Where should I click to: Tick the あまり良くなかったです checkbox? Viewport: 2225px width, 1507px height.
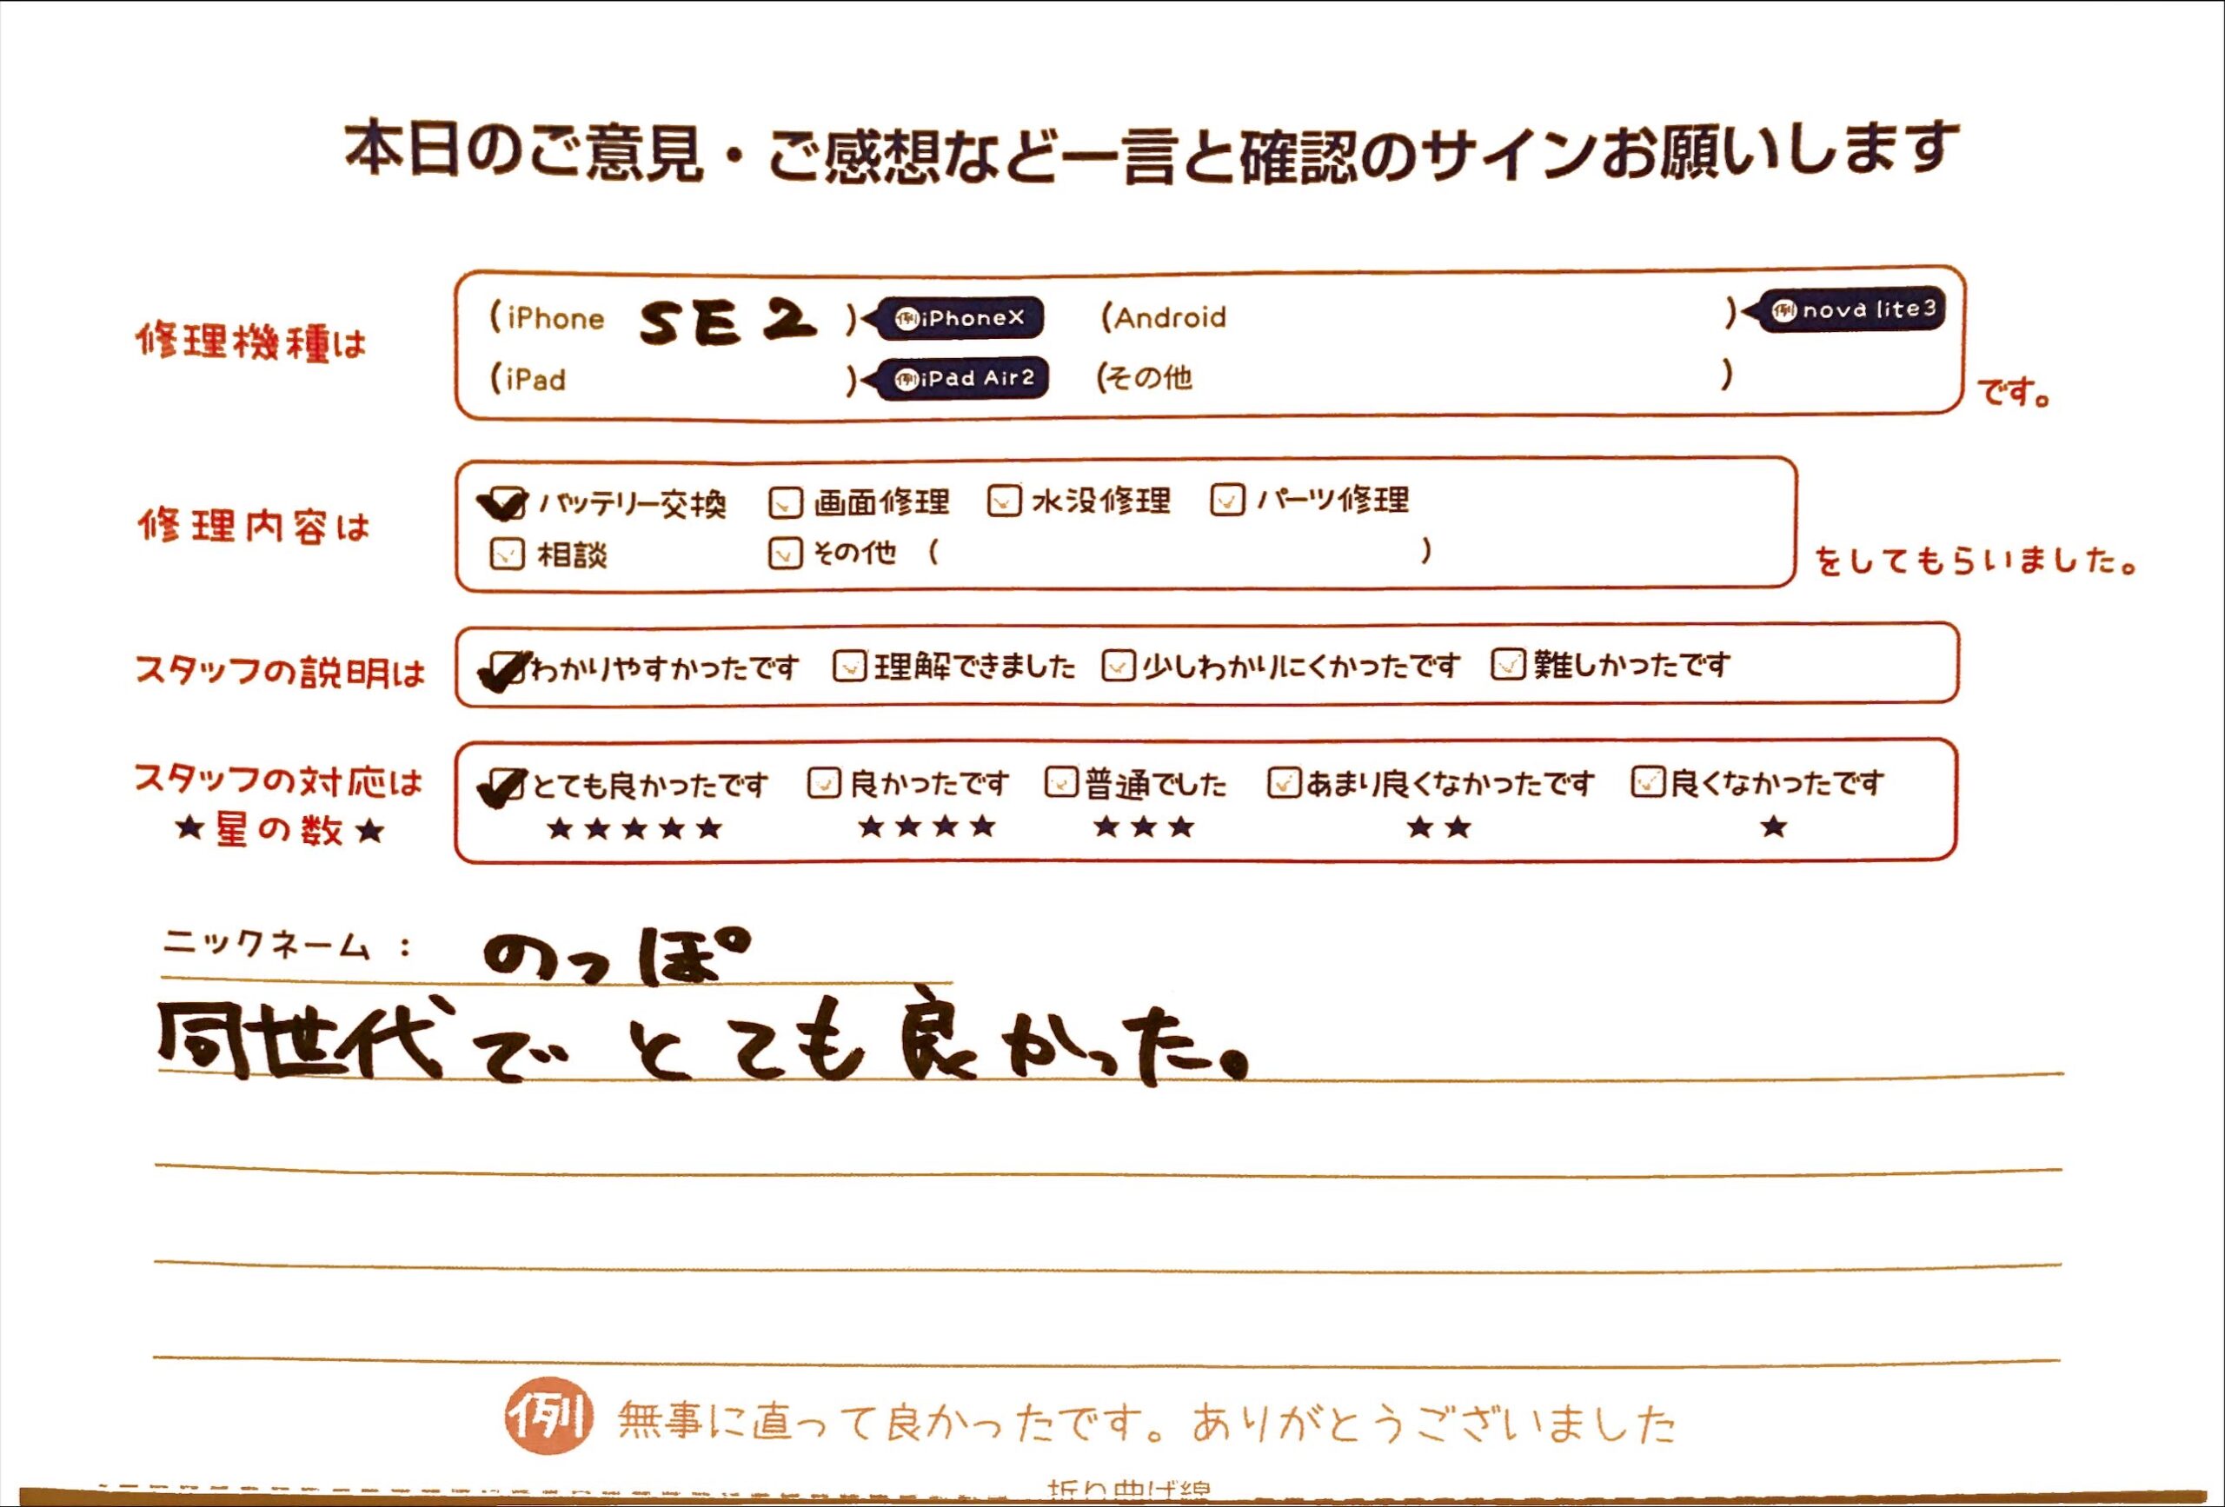point(1283,782)
